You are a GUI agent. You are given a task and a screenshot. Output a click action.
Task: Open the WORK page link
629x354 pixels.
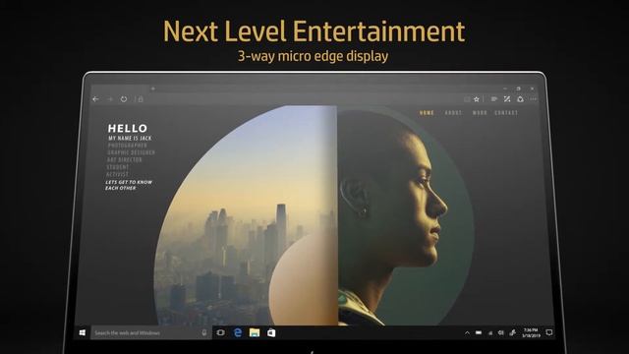coord(480,113)
